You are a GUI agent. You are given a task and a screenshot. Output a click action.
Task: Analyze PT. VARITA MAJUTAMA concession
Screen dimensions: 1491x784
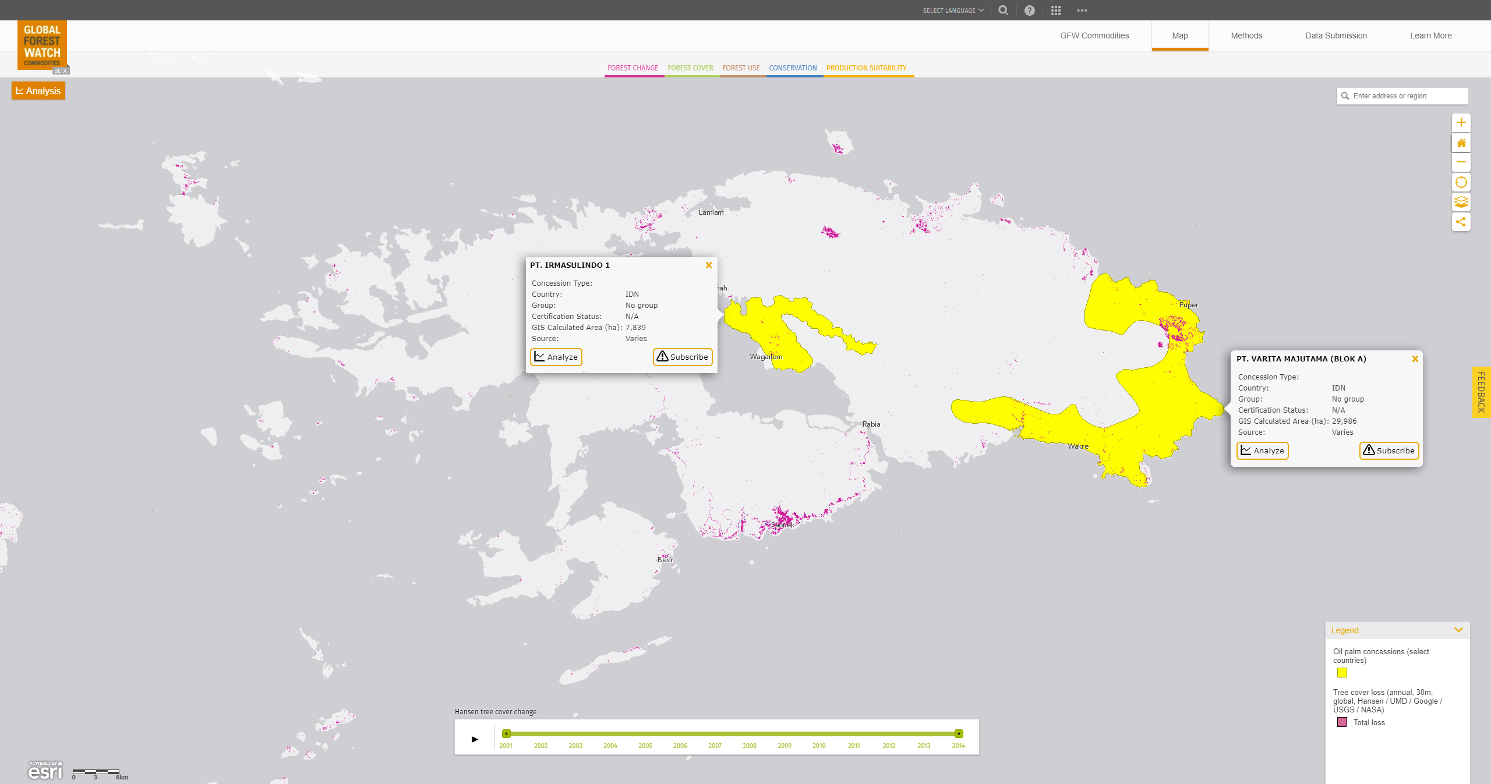pyautogui.click(x=1263, y=451)
